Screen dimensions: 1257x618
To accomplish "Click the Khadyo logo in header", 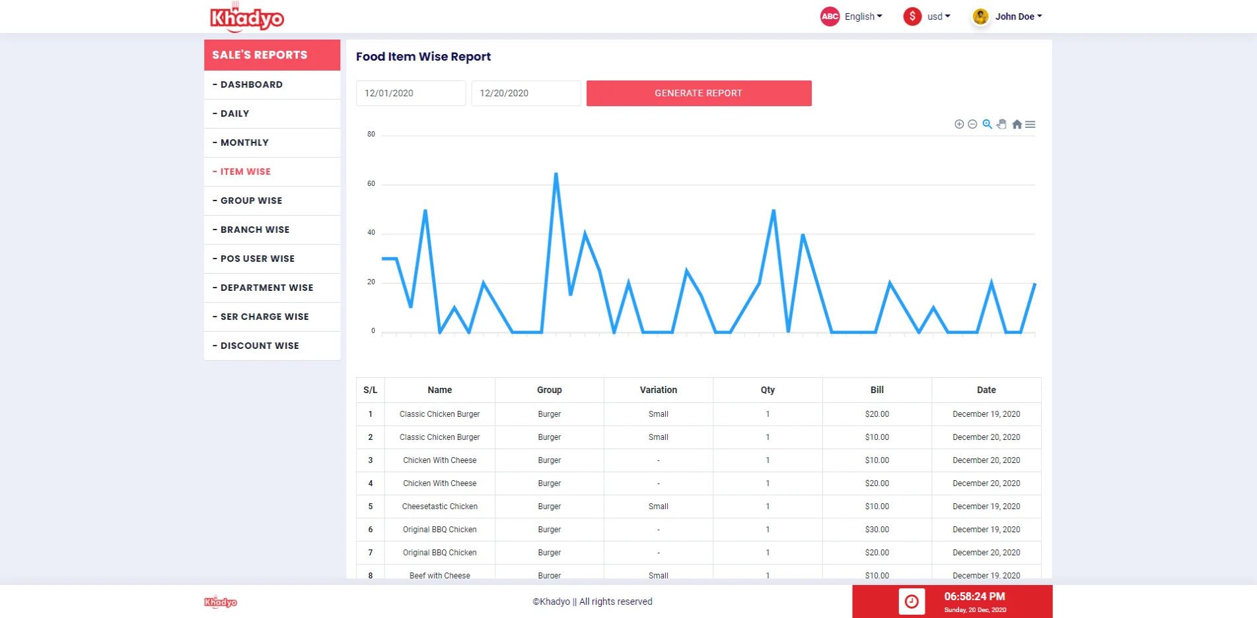I will [x=247, y=18].
